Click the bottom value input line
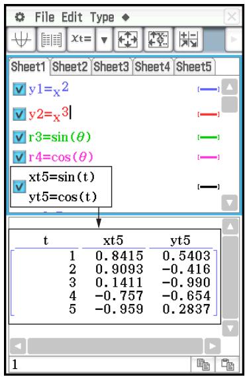The image size is (245, 377). [x=99, y=364]
